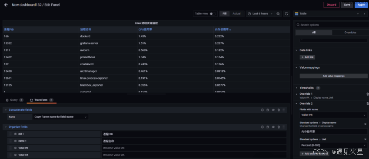369x159 pixels.
Task: Delete Override 1 with trash icon
Action: (368, 94)
